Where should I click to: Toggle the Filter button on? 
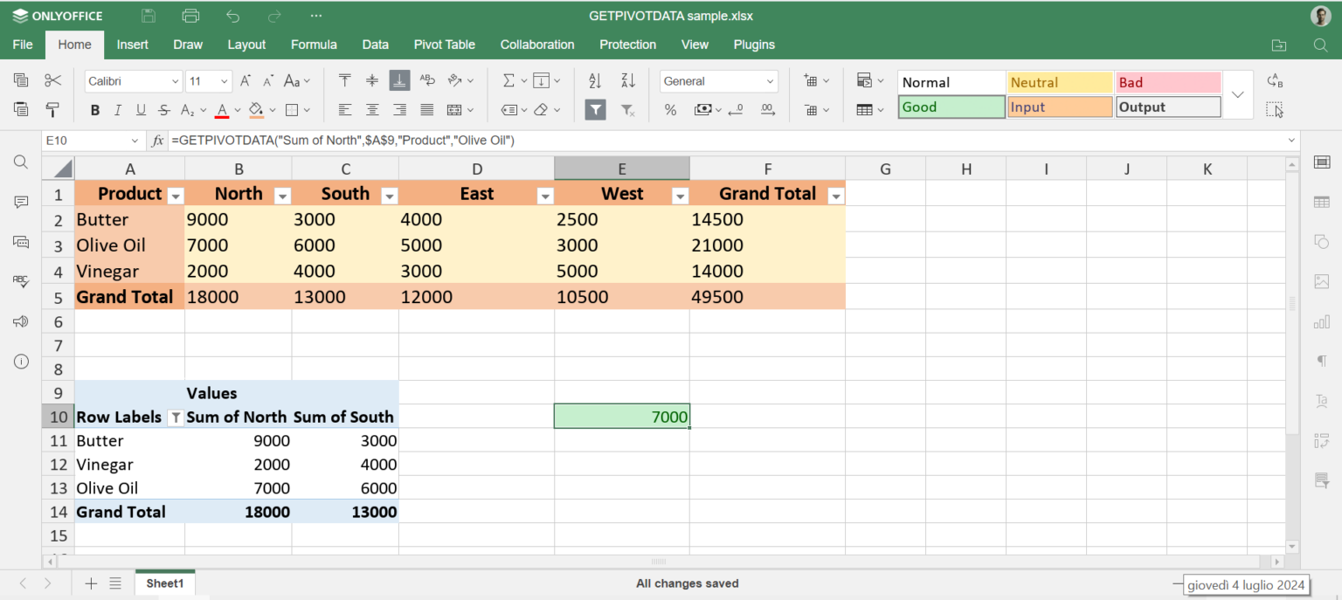(595, 110)
